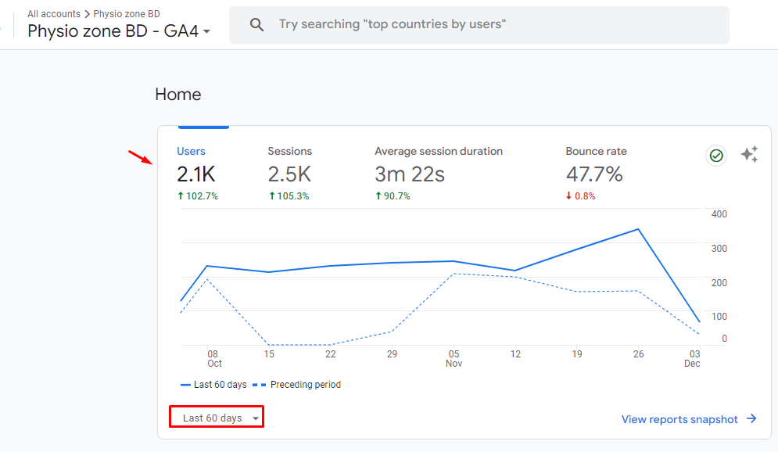
Task: Click the 03 Dec x-axis date label
Action: pos(693,358)
